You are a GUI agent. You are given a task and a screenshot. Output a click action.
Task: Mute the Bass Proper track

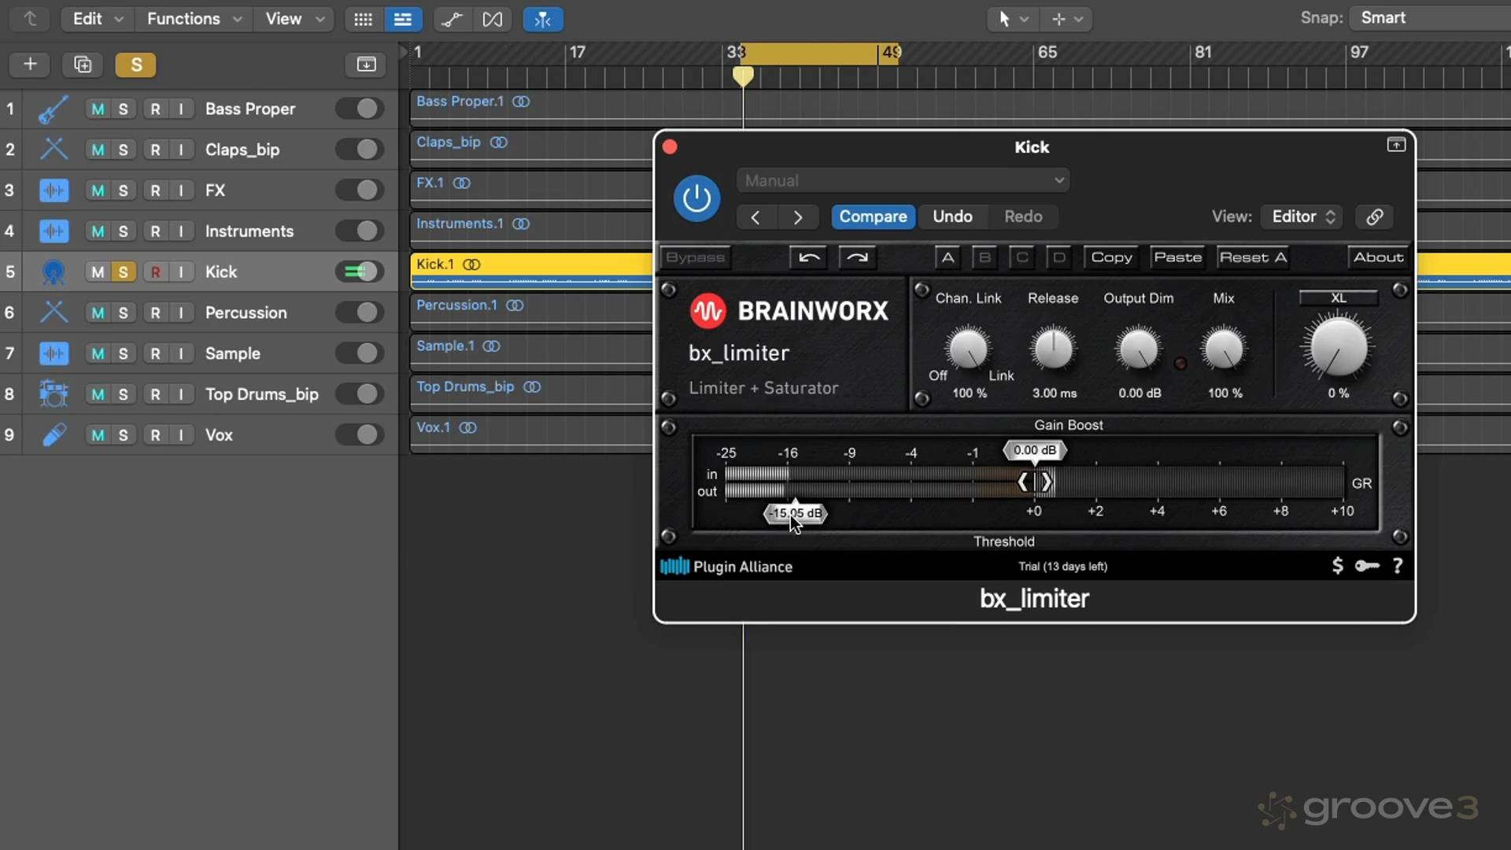coord(98,109)
